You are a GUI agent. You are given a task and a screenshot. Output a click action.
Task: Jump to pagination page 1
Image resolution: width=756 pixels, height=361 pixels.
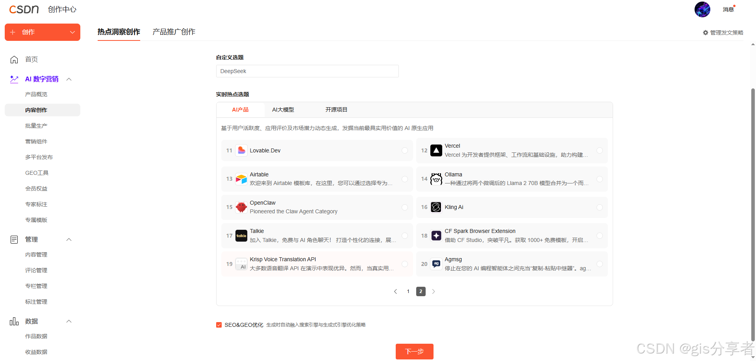pos(408,291)
